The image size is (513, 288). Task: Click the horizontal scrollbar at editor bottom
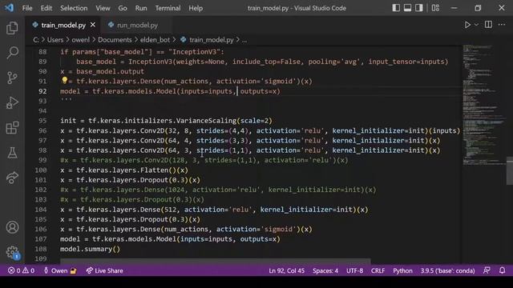[215, 261]
